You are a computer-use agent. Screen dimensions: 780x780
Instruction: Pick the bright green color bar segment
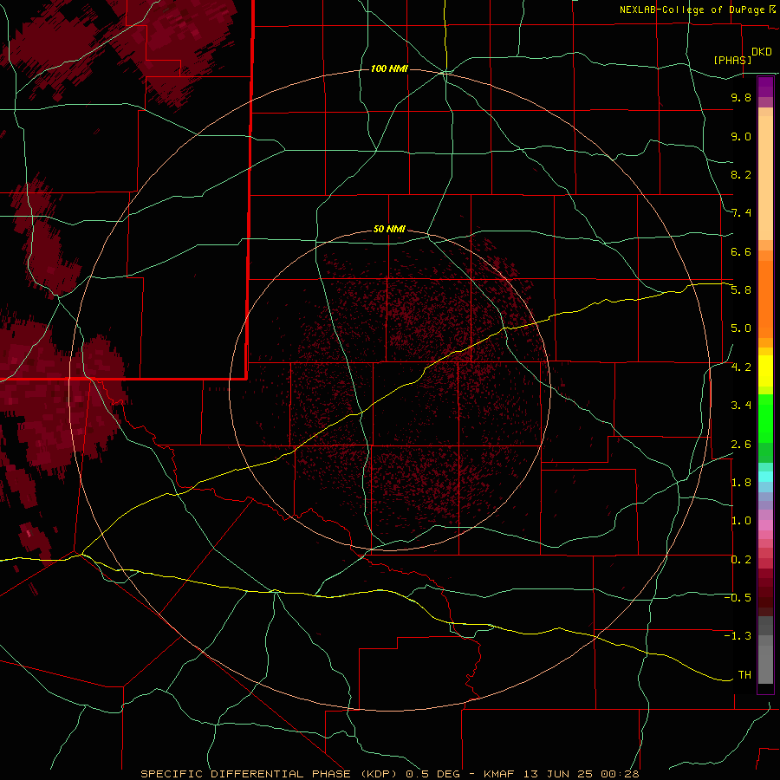coord(765,419)
